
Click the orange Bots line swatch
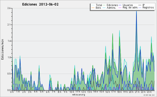[x=93, y=8]
